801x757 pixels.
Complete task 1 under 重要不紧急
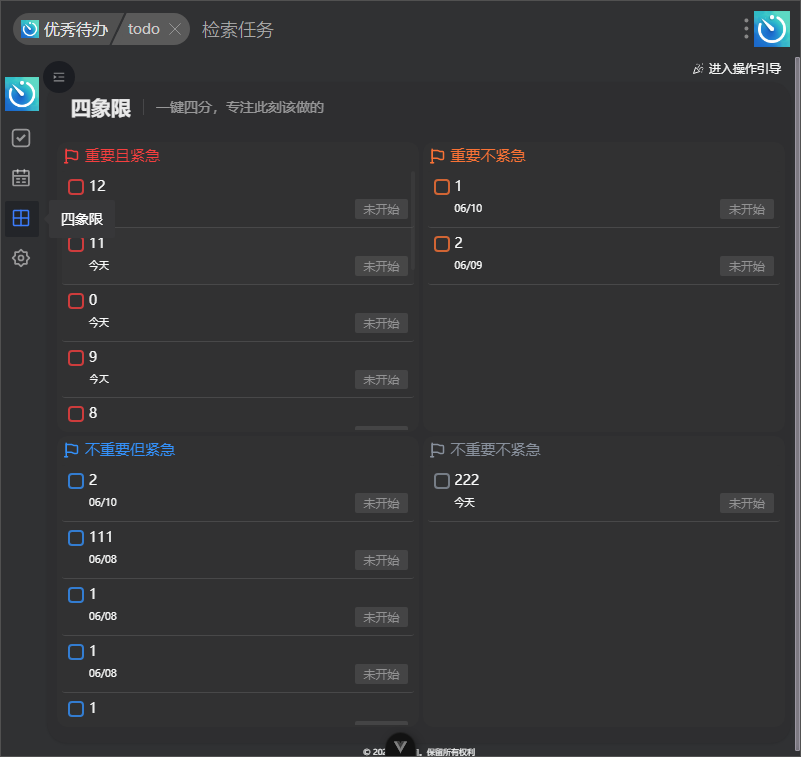(442, 187)
